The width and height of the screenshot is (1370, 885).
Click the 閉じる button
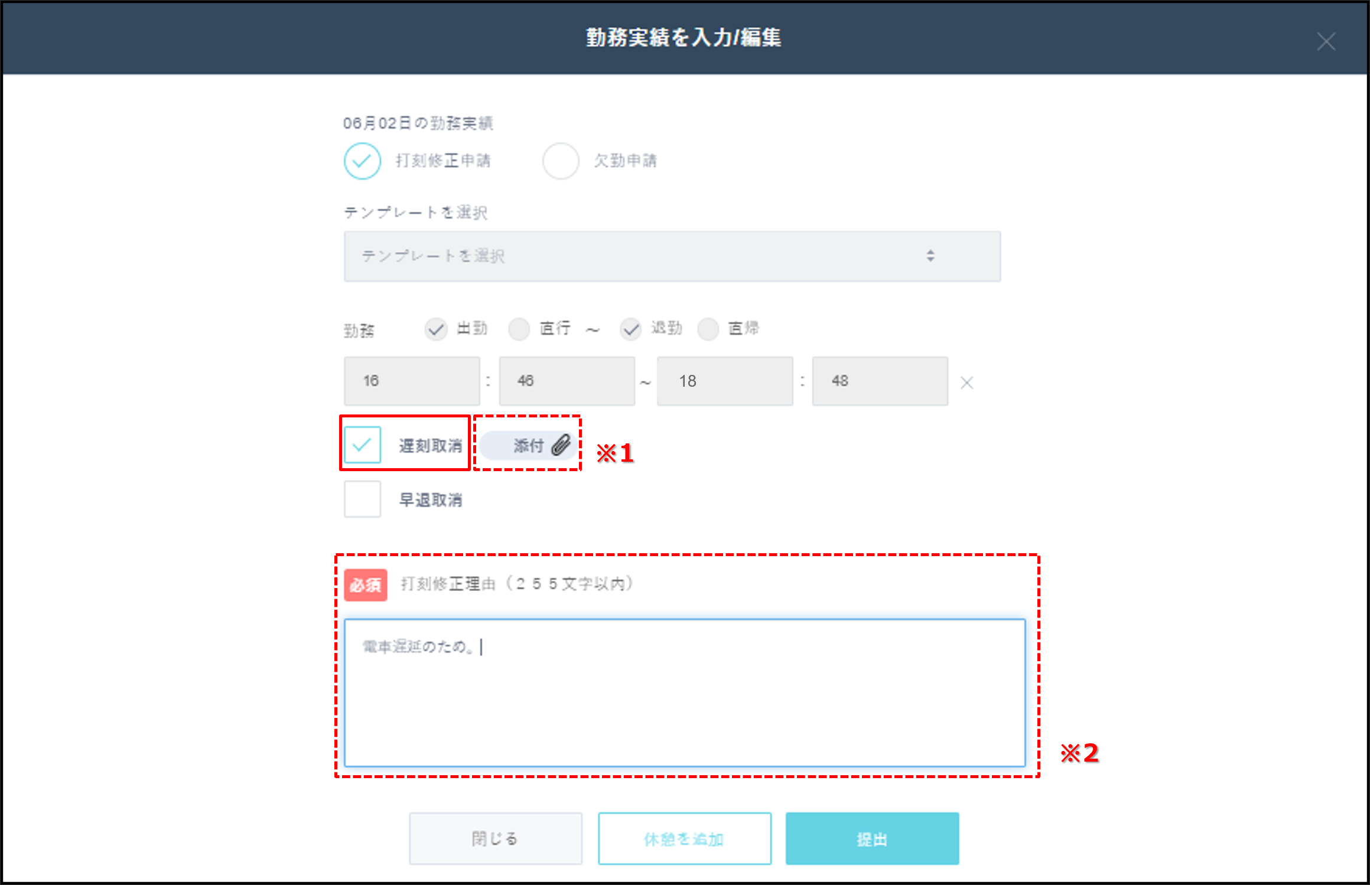coord(494,838)
